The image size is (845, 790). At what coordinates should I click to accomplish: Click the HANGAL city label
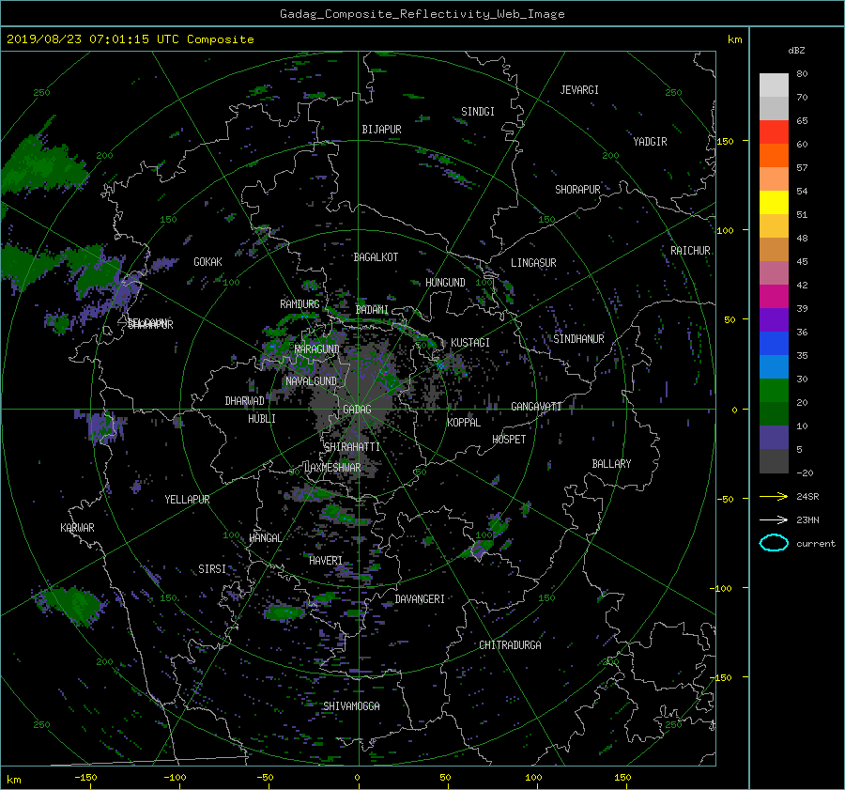tap(265, 538)
